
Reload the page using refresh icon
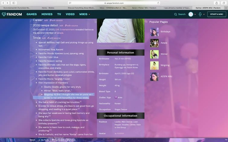click(x=158, y=3)
